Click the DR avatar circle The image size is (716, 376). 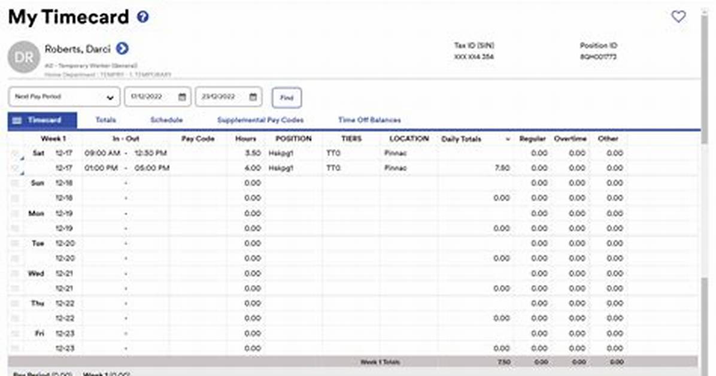pos(24,57)
